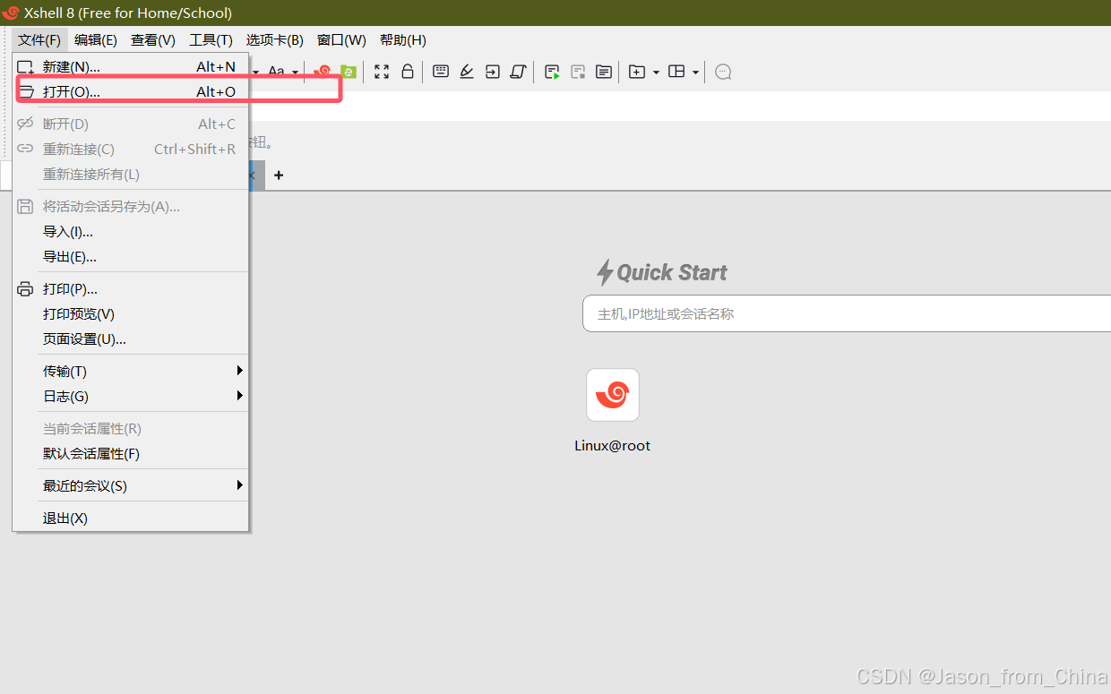This screenshot has width=1111, height=694.
Task: Open the 帮助(H) menu
Action: click(x=403, y=40)
